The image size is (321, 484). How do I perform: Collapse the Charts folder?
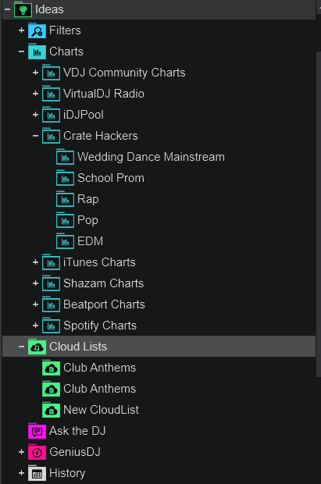click(21, 52)
